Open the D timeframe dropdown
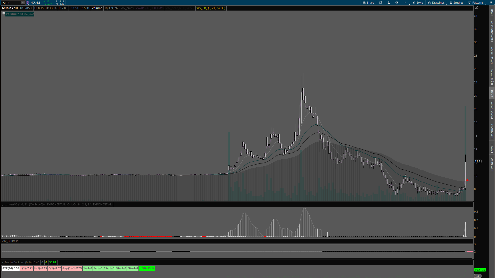This screenshot has height=278, width=495. (x=405, y=3)
